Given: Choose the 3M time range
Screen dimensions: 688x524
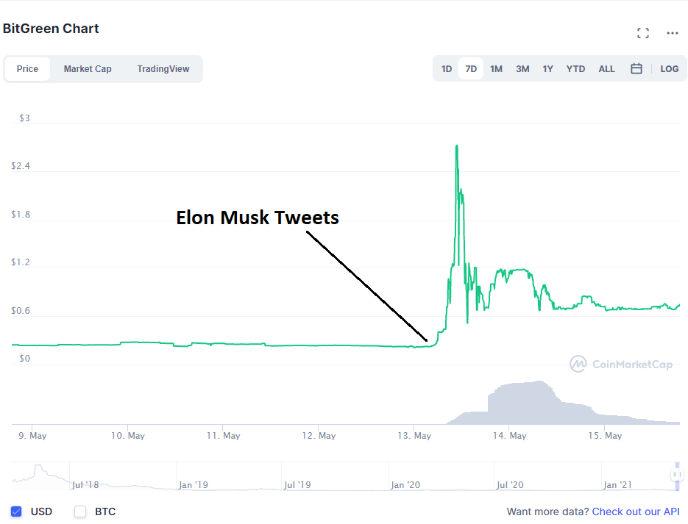Looking at the screenshot, I should click(x=522, y=69).
